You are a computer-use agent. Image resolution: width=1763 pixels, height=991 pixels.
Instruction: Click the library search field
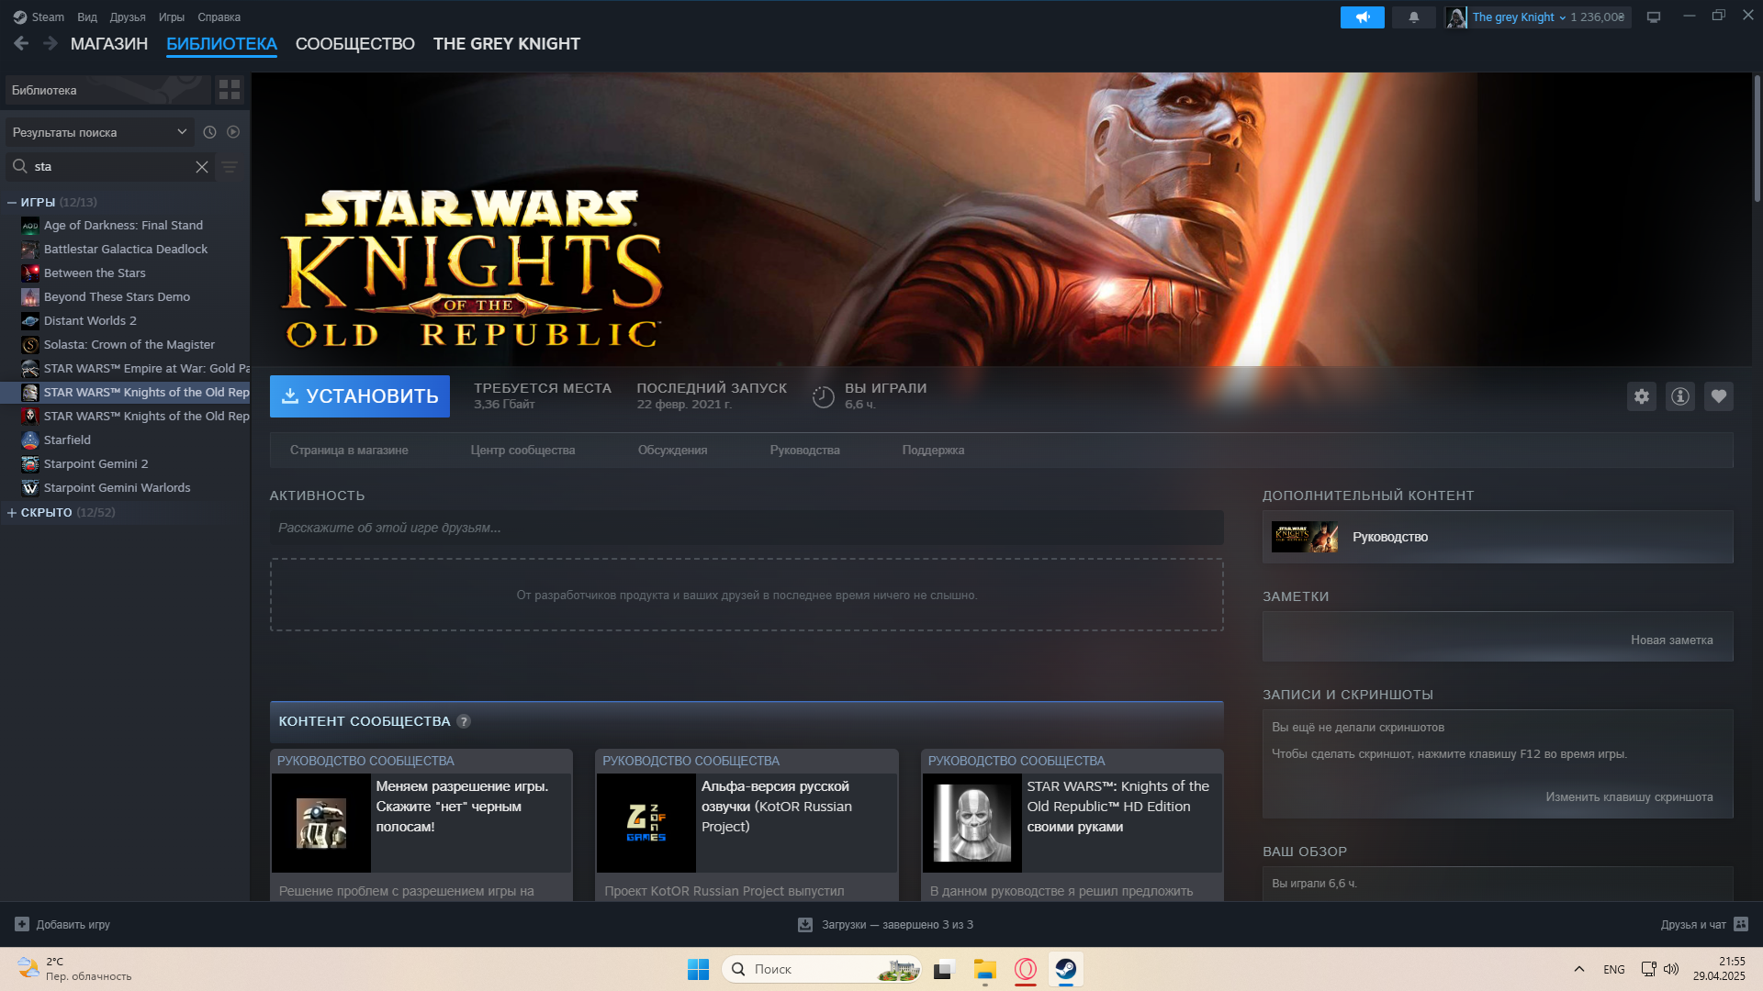coord(111,166)
